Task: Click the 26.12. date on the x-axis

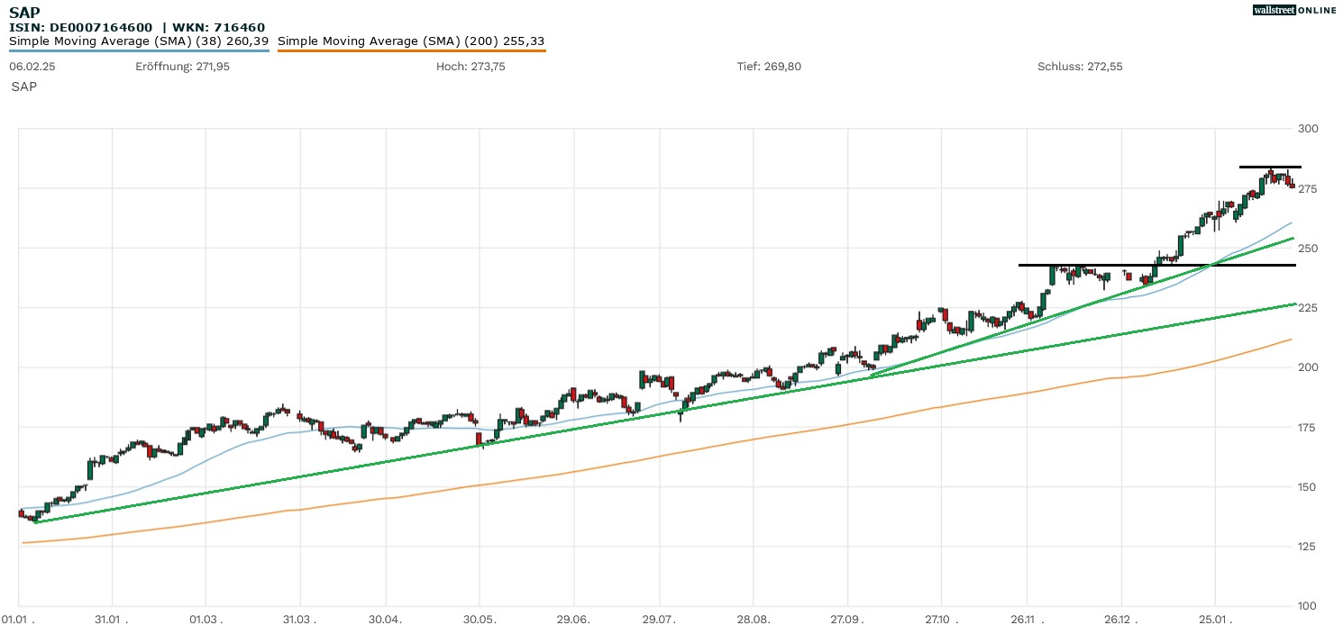Action: [1123, 619]
